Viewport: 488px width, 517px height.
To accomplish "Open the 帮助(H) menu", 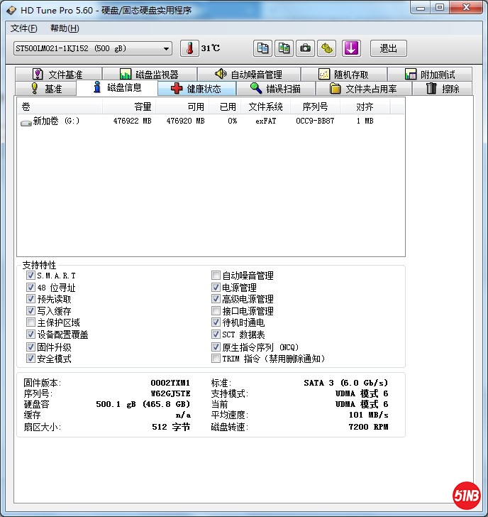I will pos(65,28).
